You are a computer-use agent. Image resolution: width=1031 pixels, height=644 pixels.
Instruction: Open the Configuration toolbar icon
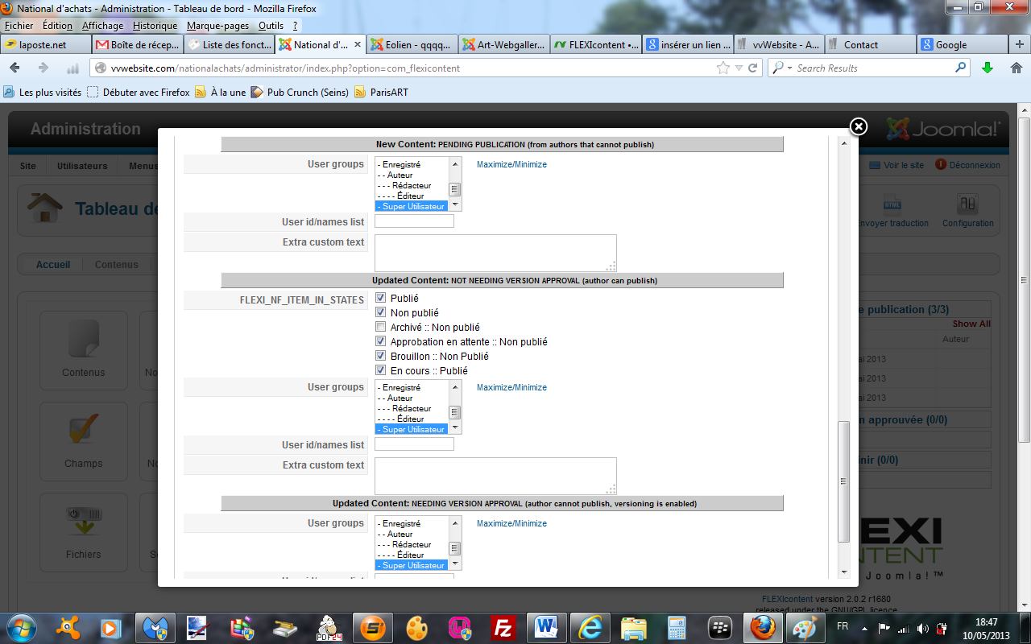pos(967,211)
